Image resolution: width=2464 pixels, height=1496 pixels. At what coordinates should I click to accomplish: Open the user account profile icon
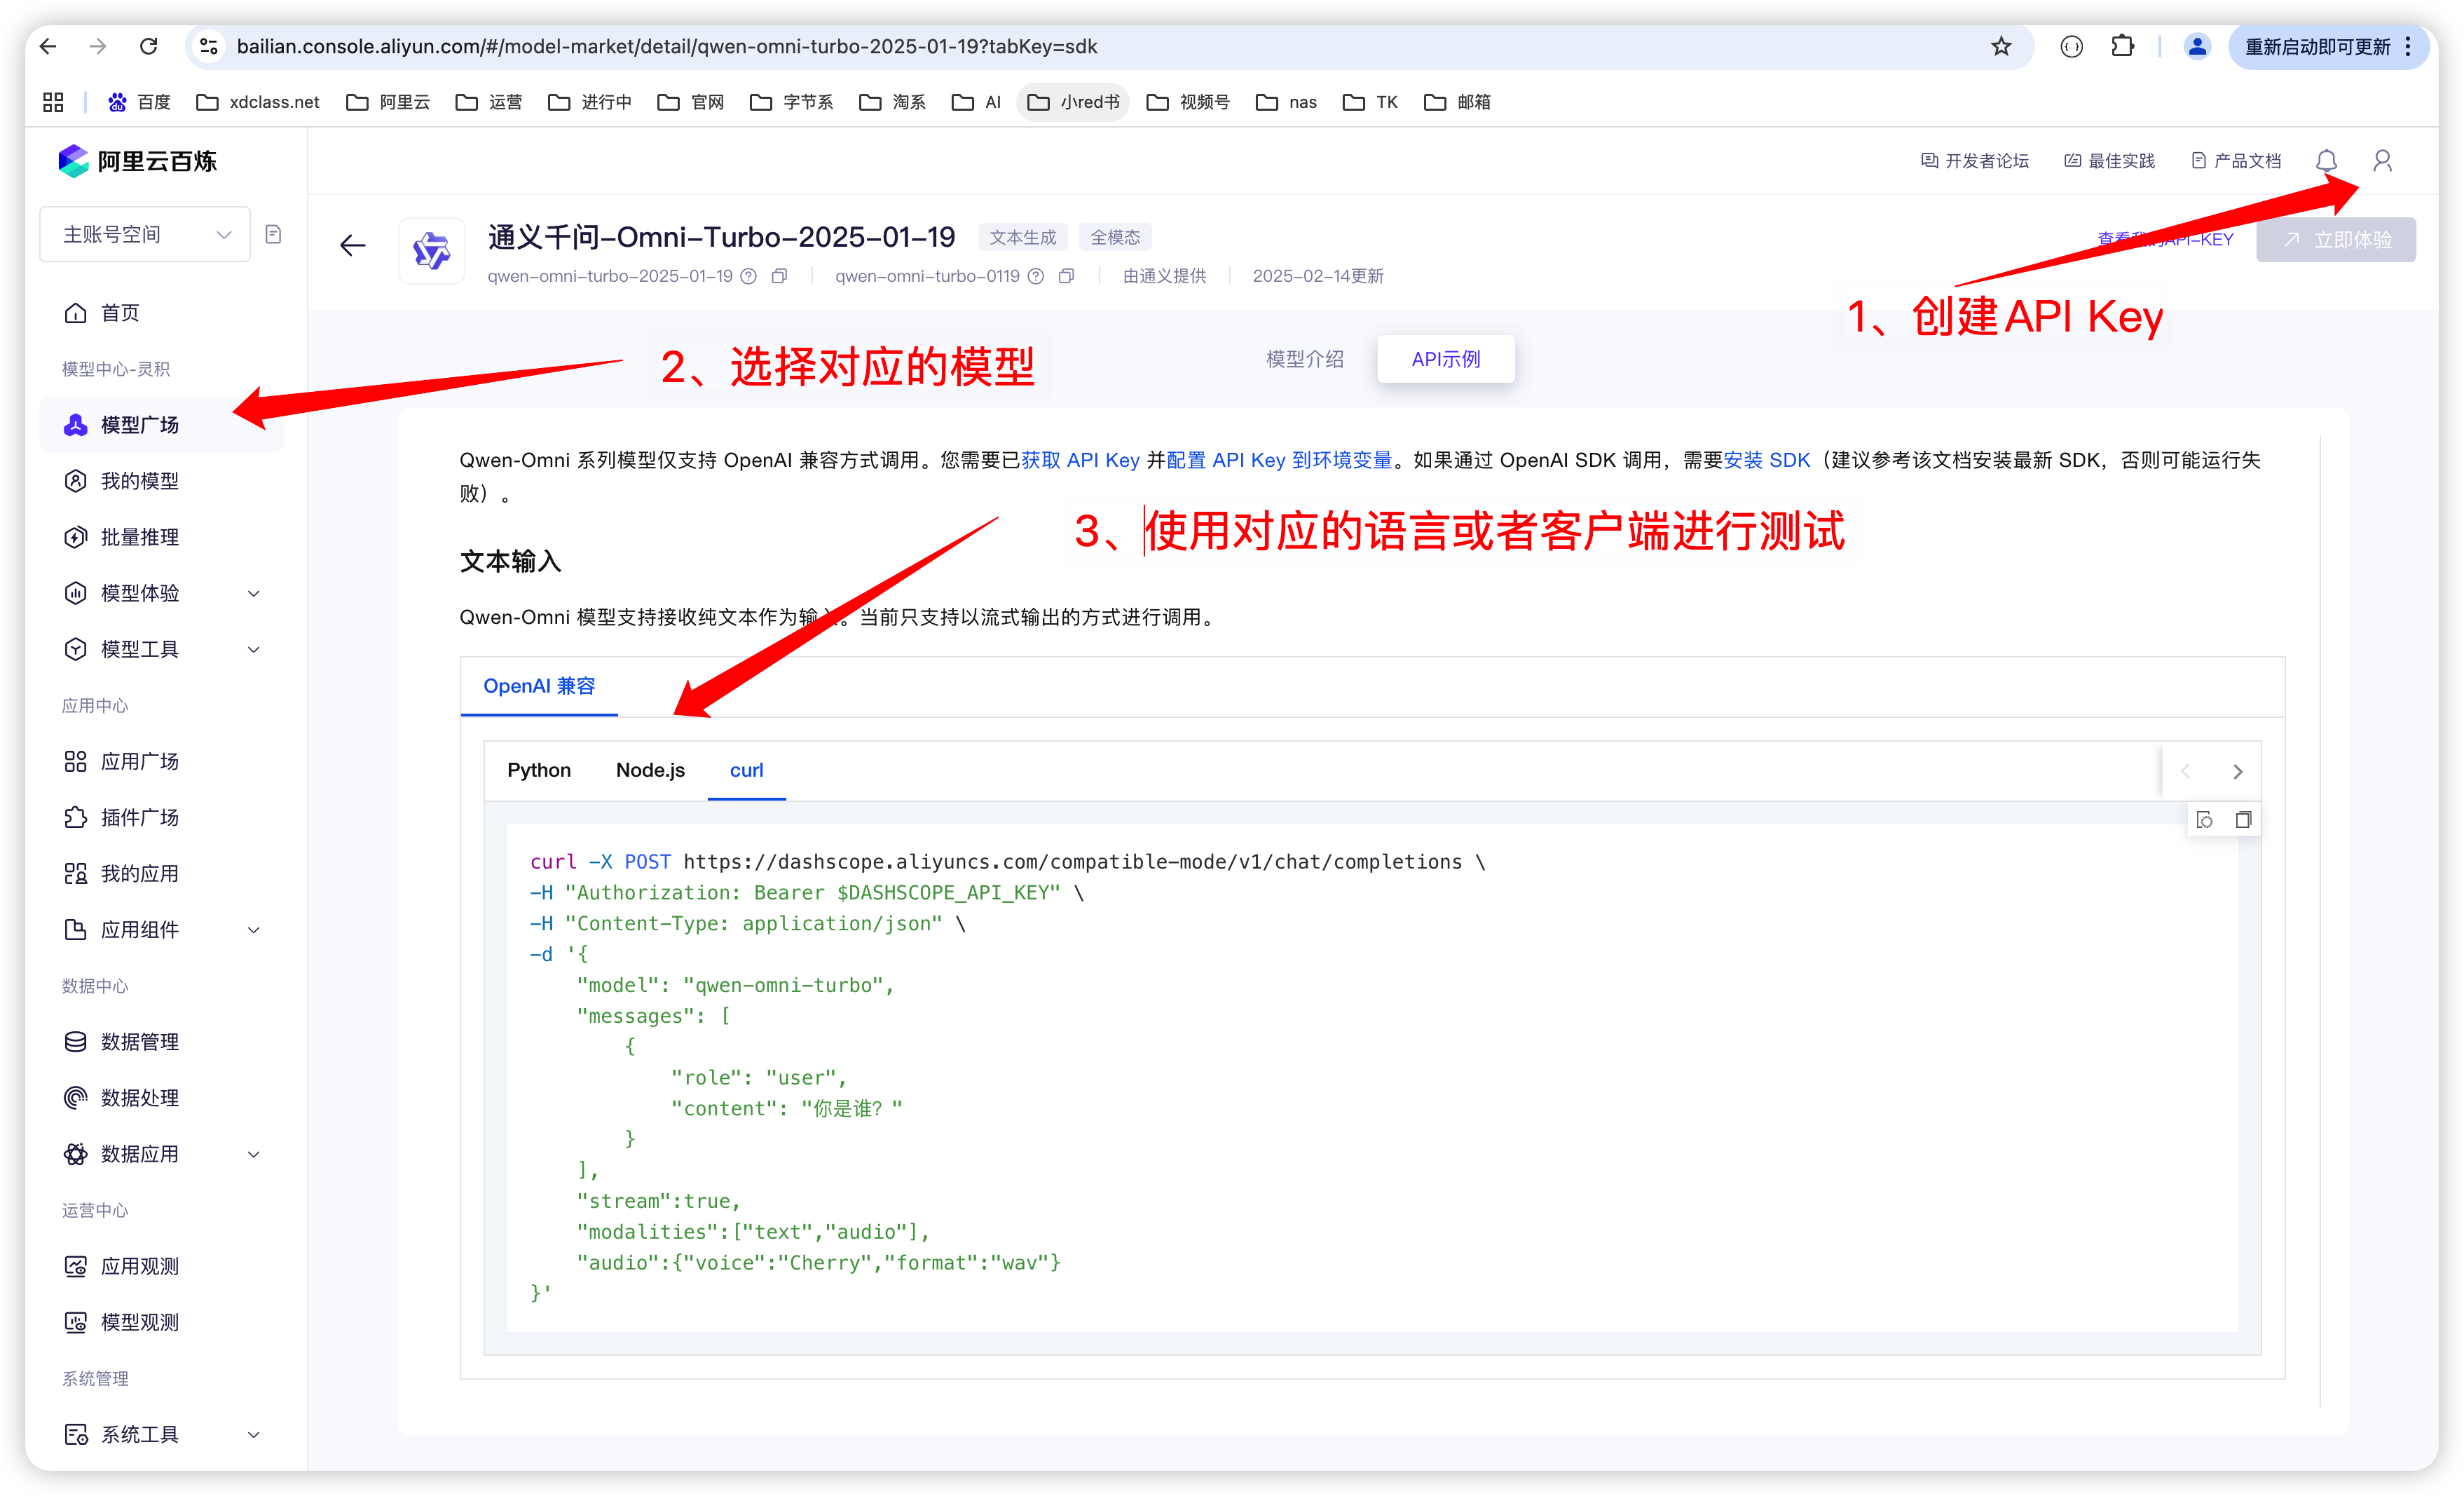click(x=2382, y=161)
